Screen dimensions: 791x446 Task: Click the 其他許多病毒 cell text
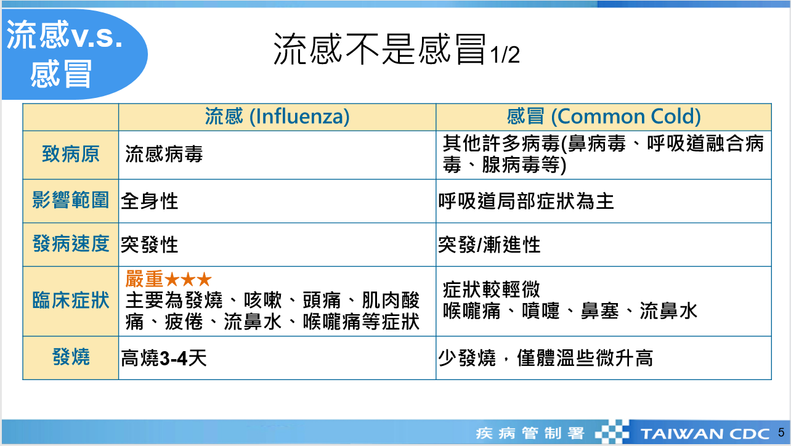coord(603,155)
